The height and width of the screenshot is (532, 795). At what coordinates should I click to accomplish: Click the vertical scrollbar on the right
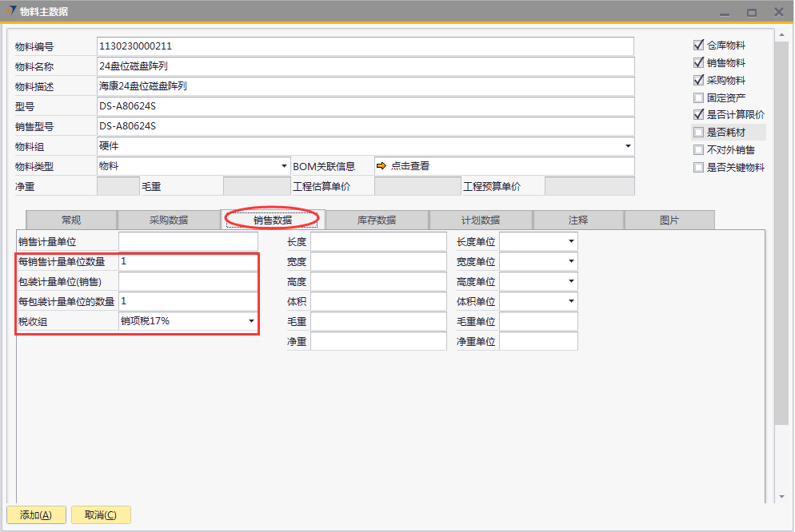tap(781, 240)
